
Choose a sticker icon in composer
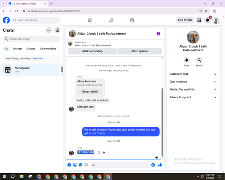click(81, 165)
